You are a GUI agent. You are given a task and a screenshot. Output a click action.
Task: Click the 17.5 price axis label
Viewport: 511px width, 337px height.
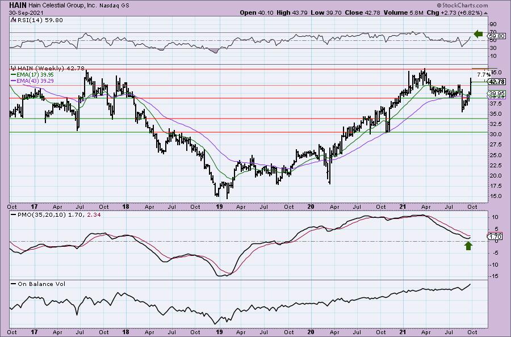tap(496, 186)
